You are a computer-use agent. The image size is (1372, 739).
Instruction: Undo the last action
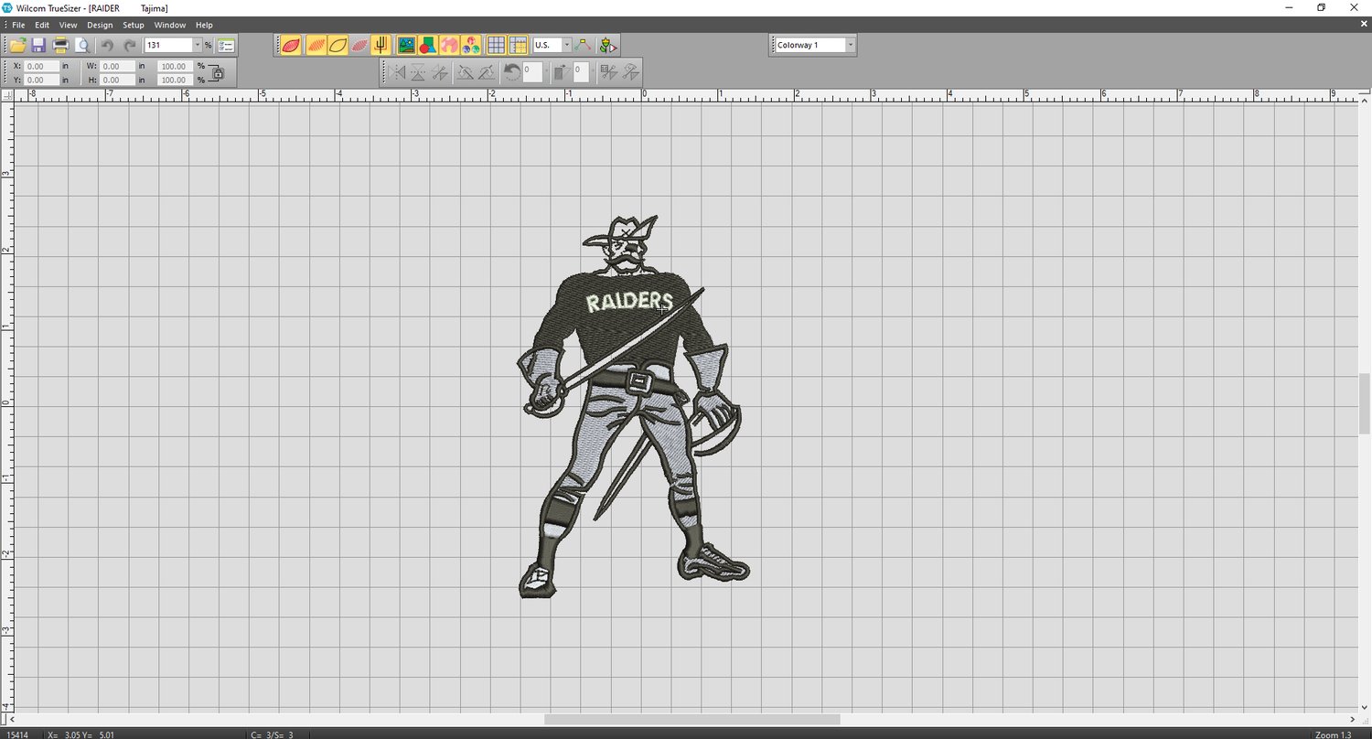[107, 45]
